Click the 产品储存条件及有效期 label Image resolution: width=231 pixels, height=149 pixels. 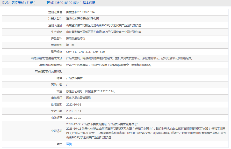pyautogui.click(x=48, y=71)
